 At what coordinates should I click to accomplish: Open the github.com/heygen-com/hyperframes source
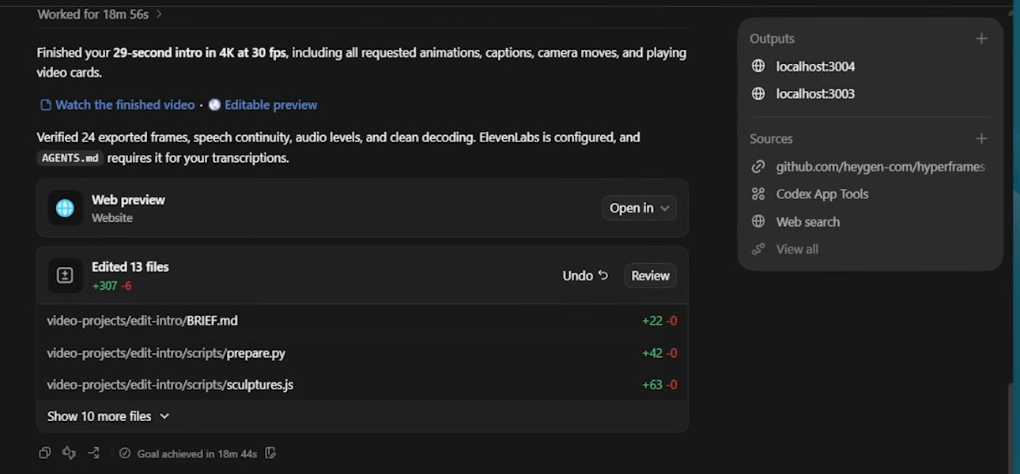pyautogui.click(x=880, y=167)
